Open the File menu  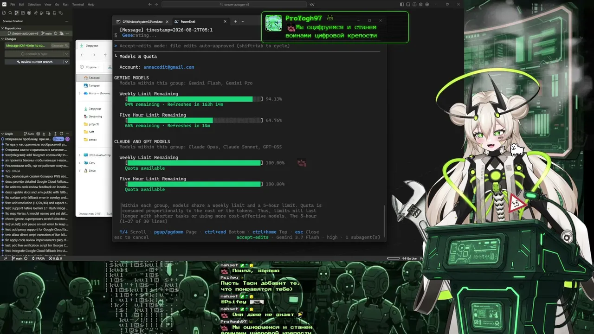(x=13, y=4)
